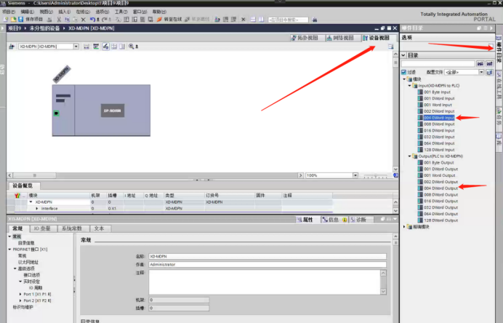Viewport: 503px width, 323px height.
Task: Open the XD-MDPN device selector dropdown
Action: [76, 47]
